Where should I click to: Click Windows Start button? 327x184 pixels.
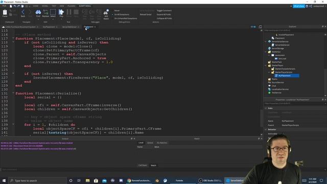tap(4, 180)
